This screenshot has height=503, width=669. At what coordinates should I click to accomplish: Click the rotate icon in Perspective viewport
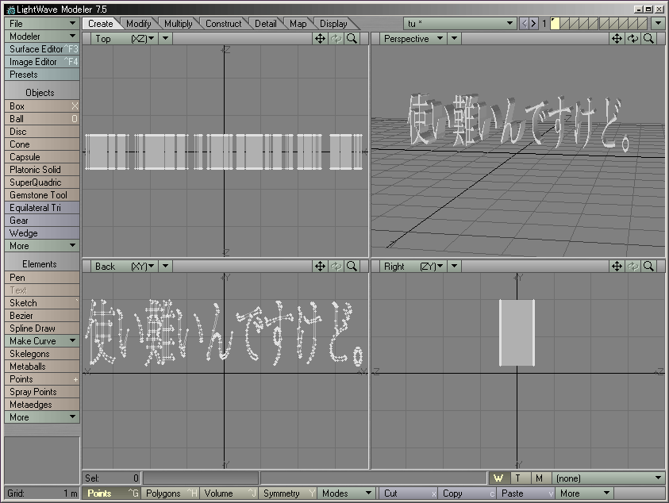(632, 38)
